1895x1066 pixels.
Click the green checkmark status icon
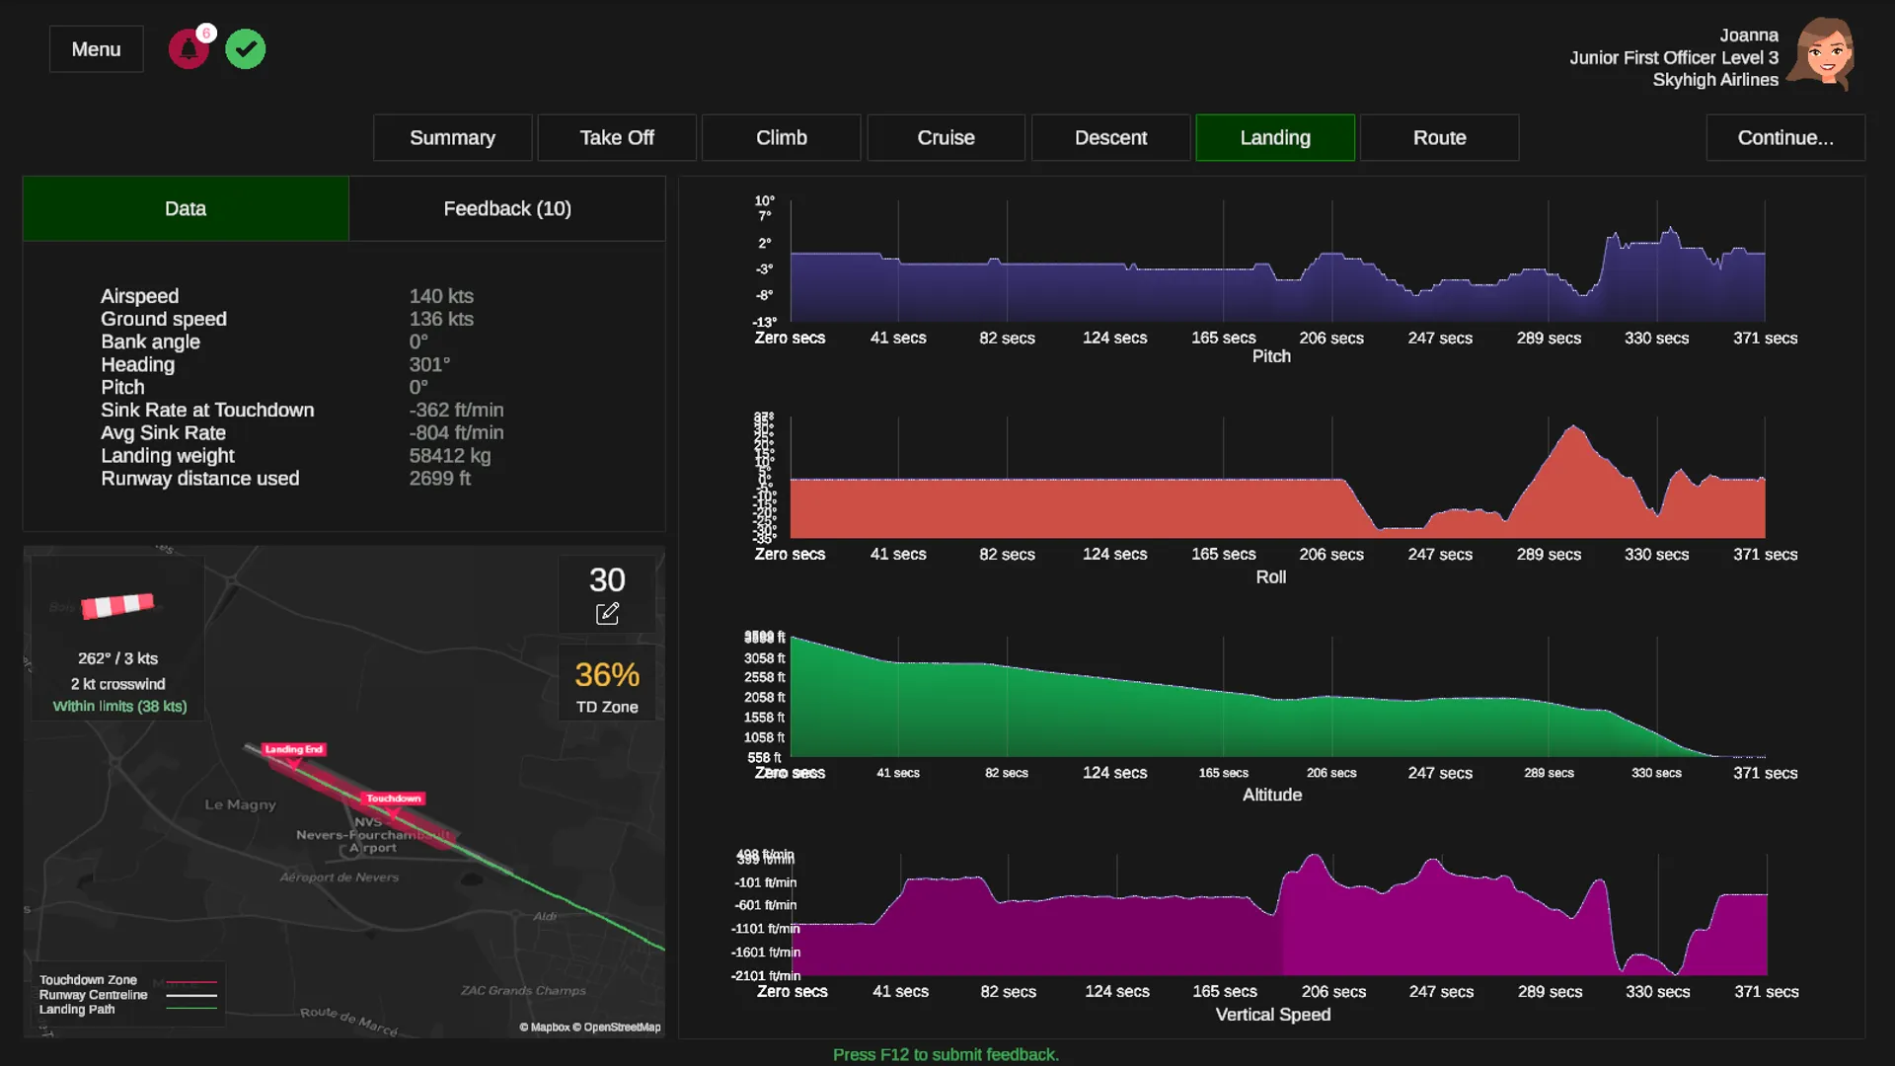pyautogui.click(x=245, y=49)
